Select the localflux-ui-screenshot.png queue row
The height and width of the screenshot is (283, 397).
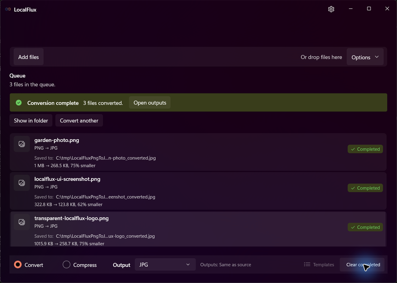coord(198,191)
